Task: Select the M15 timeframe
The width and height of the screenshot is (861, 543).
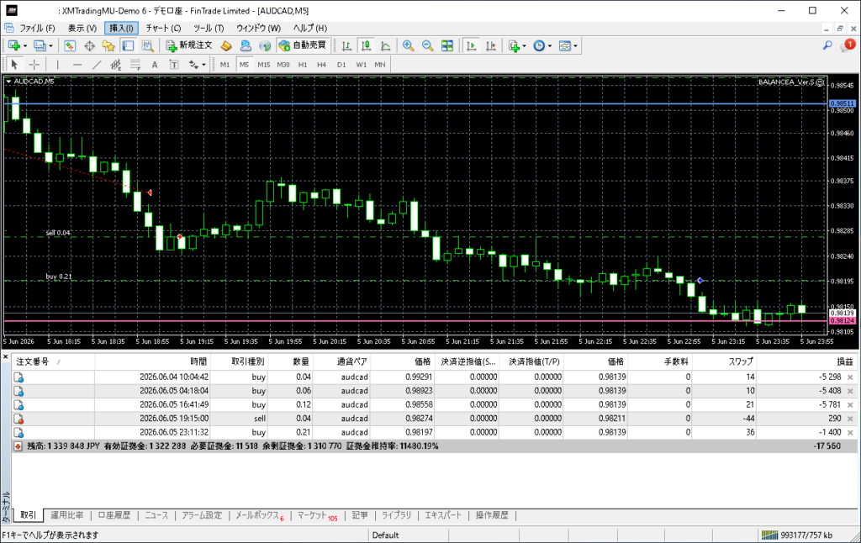Action: point(263,64)
